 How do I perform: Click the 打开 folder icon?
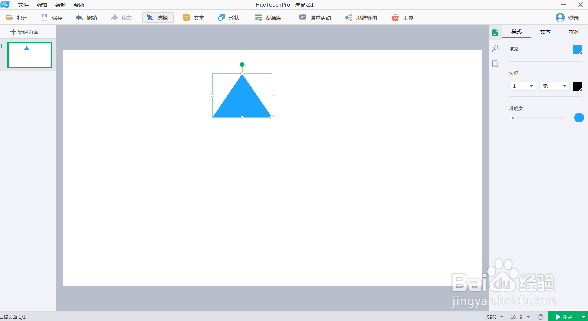pos(10,17)
